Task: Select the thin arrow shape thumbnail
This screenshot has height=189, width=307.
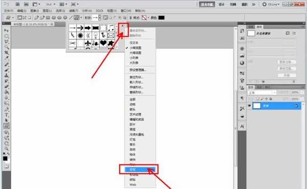Action: (73, 28)
